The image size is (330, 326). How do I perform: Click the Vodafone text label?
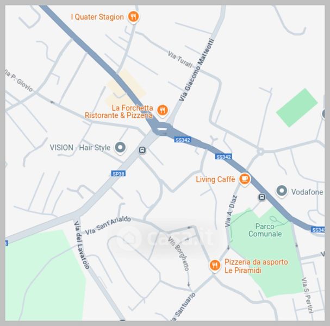(x=307, y=192)
